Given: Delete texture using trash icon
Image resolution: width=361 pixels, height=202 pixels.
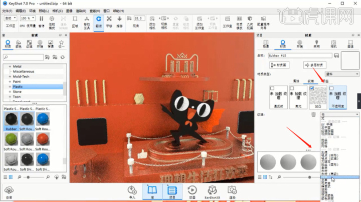Looking at the screenshot, I should [313, 114].
